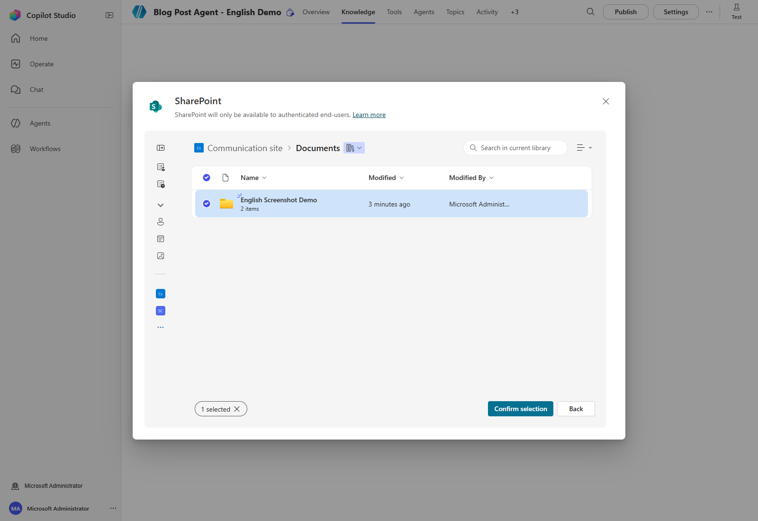Open the Modified column dropdown
Screen dimensions: 758x521
387,178
